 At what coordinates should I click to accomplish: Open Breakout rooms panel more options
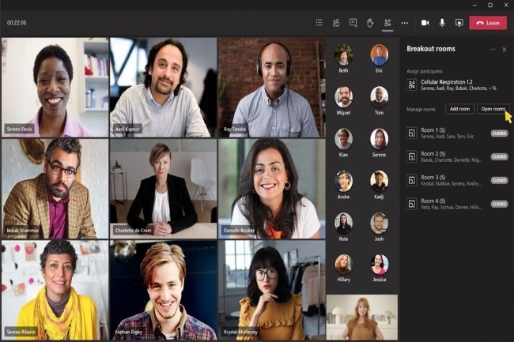click(x=493, y=50)
